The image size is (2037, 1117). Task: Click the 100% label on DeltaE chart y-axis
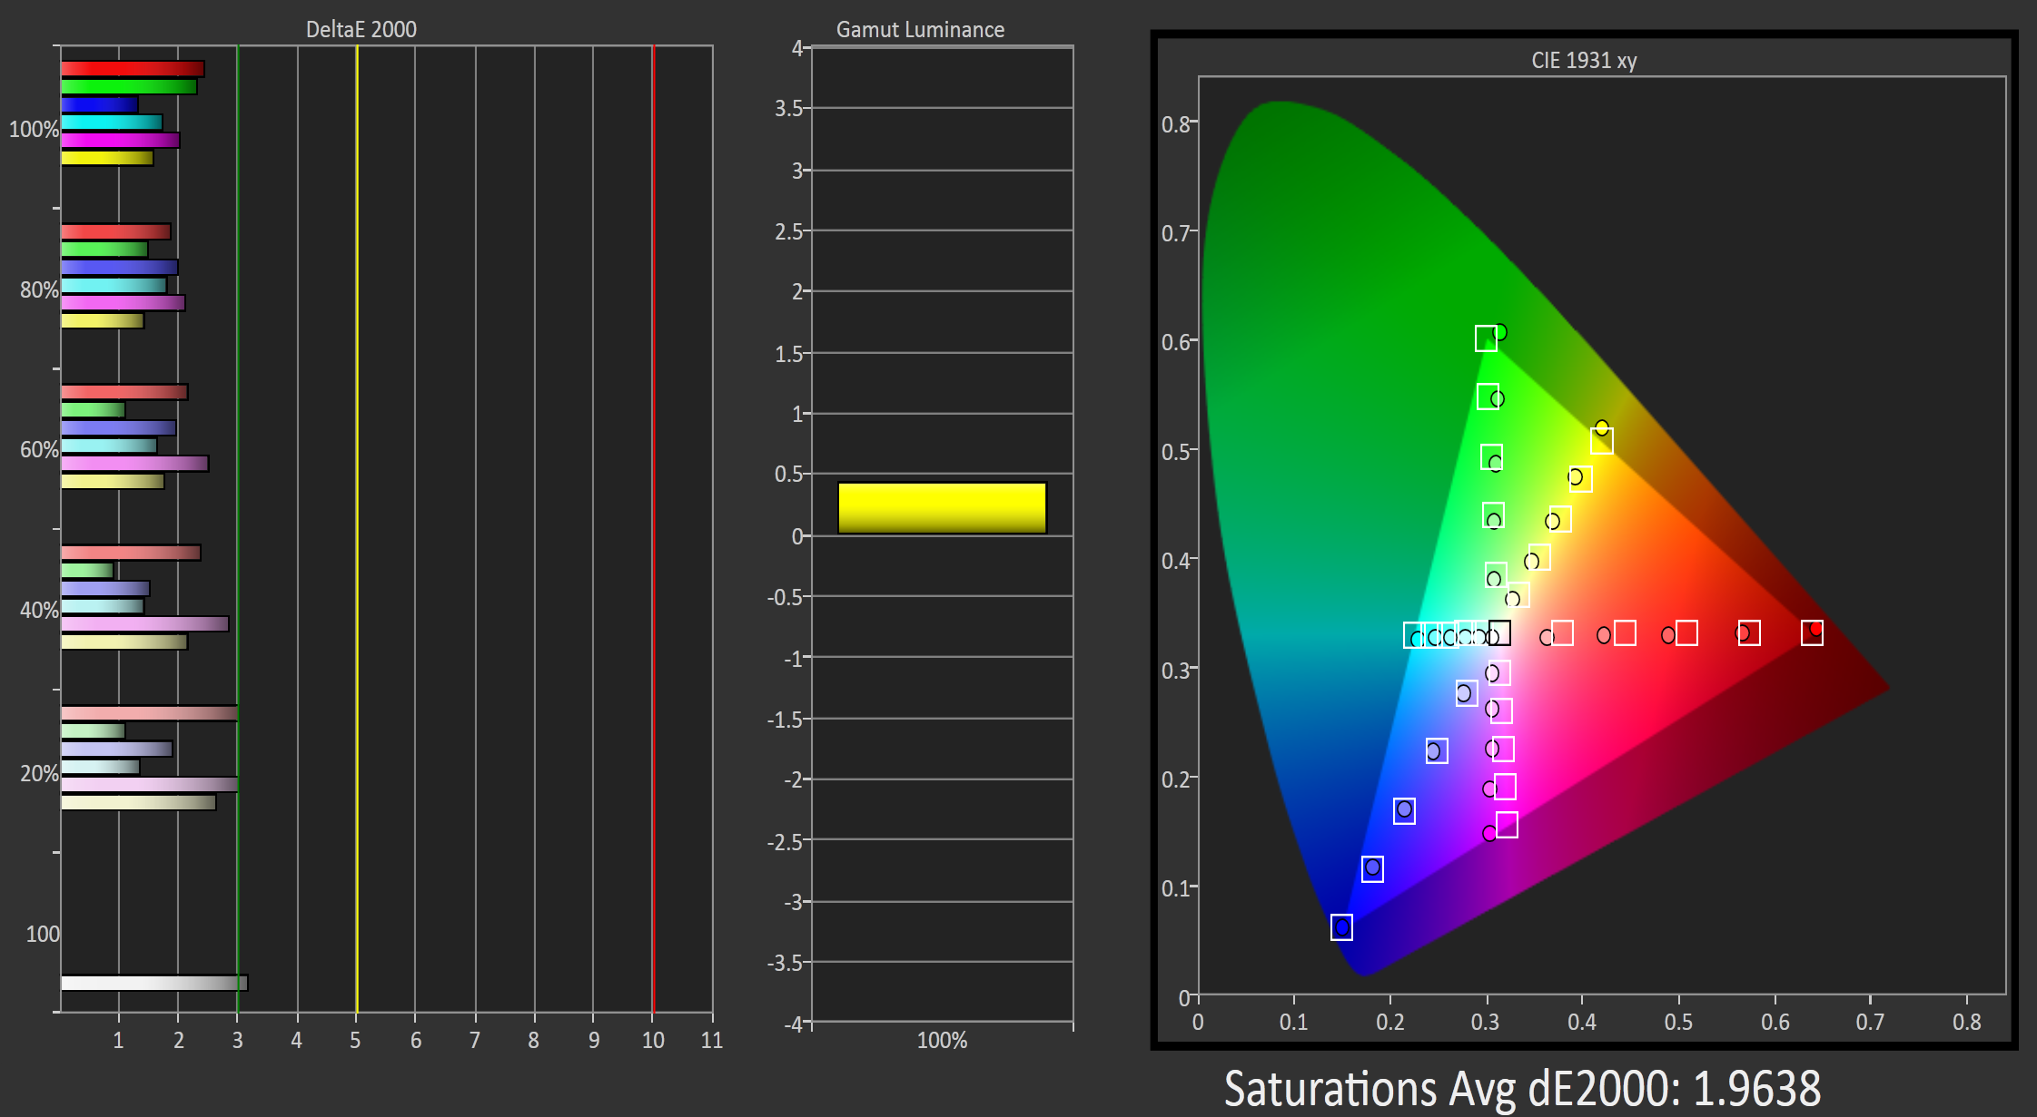pos(34,130)
